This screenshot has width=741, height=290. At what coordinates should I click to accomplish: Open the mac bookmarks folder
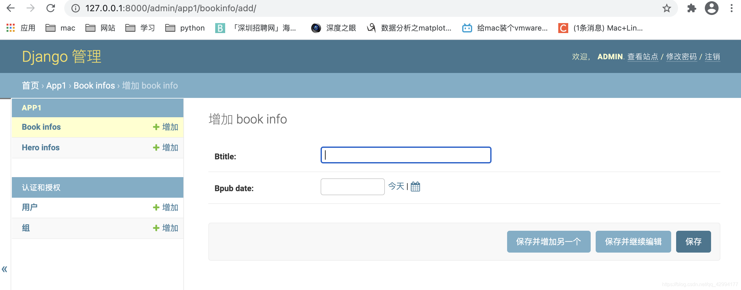(x=61, y=28)
